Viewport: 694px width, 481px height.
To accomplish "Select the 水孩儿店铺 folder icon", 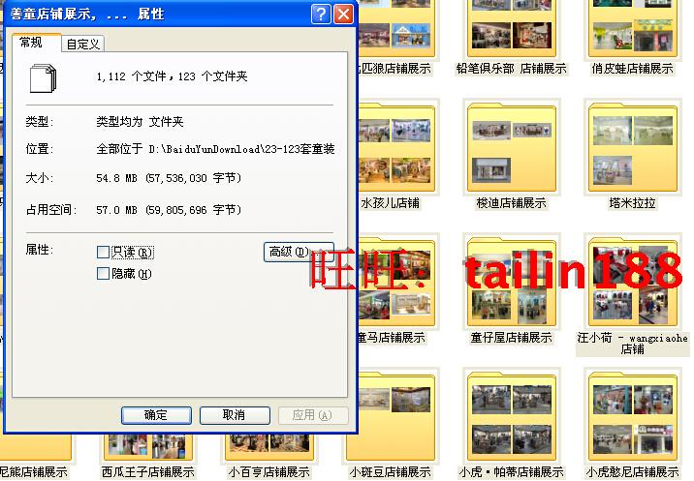I will (x=396, y=147).
